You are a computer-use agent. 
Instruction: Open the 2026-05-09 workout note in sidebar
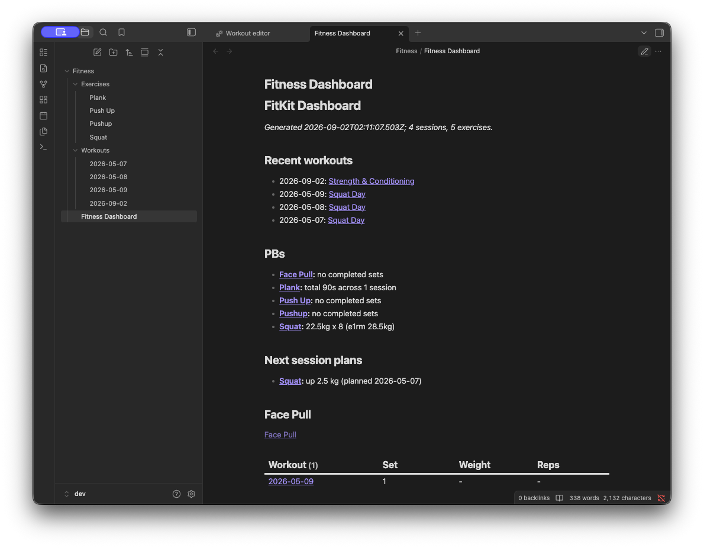tap(108, 190)
